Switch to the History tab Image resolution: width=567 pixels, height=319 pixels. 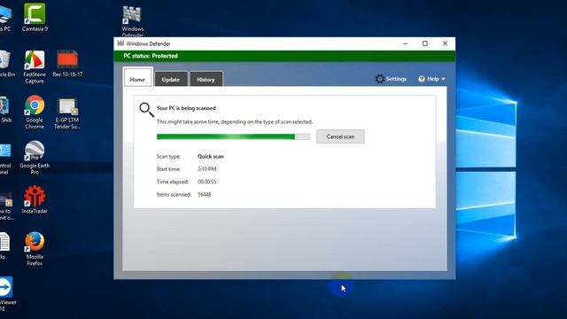tap(206, 79)
